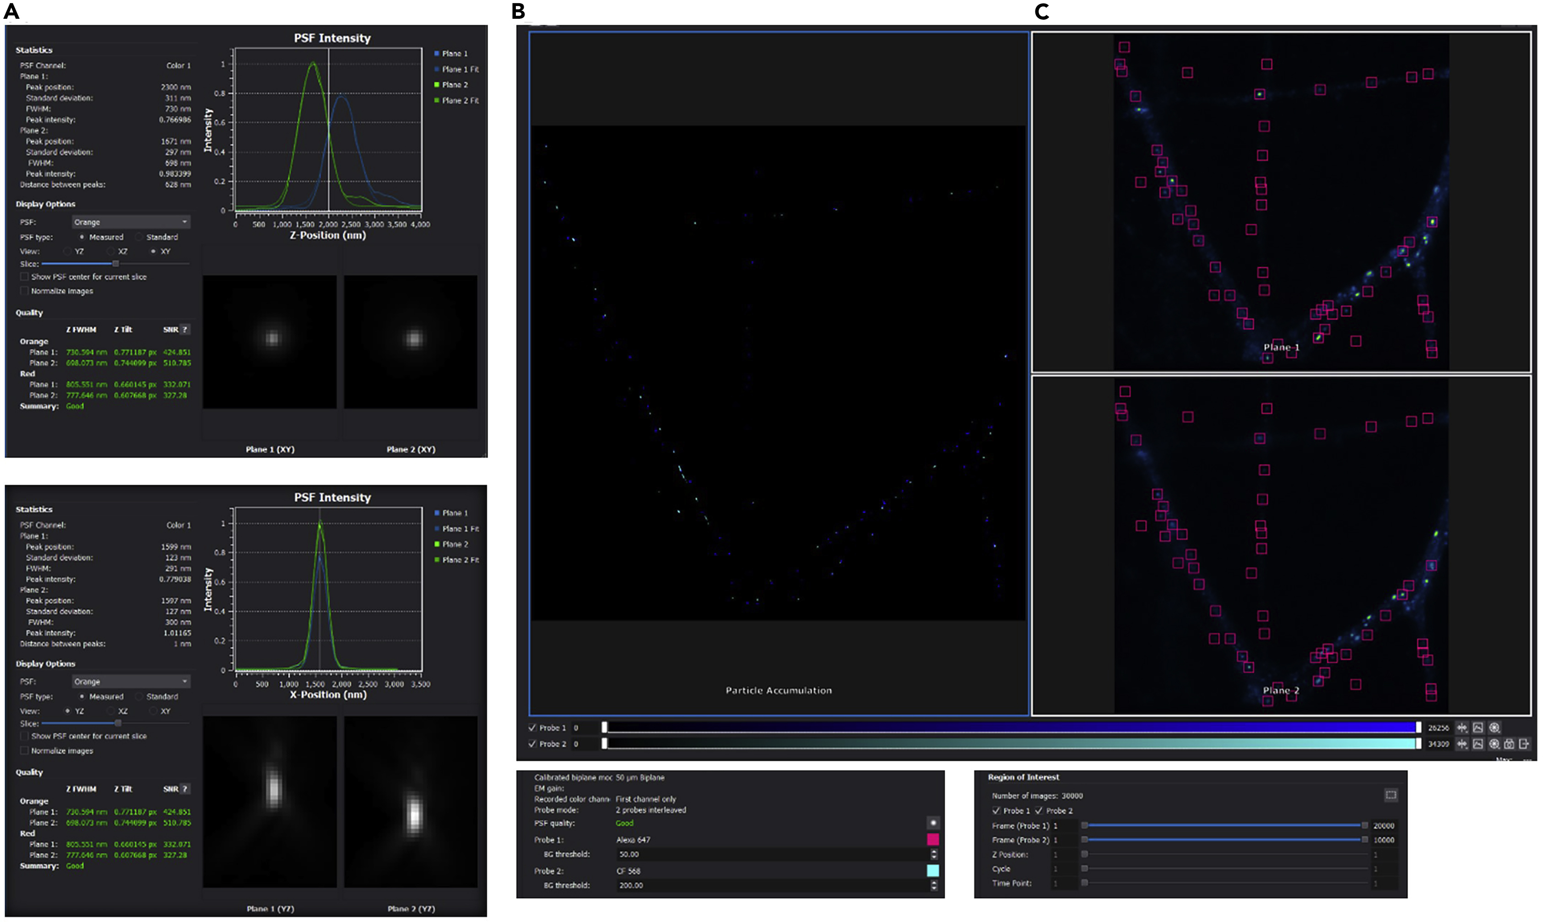
Task: Take a snapshot with the camera icon
Action: point(1509,744)
